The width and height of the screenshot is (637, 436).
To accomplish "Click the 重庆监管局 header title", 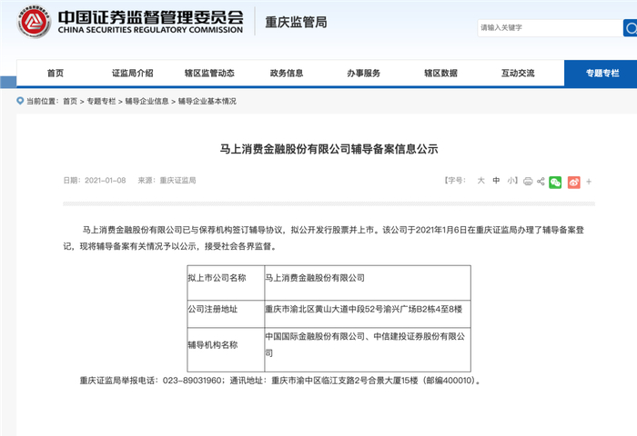I will pyautogui.click(x=296, y=22).
